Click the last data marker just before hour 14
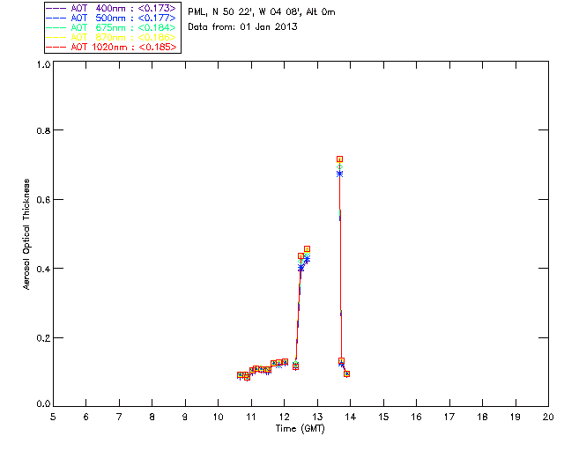The width and height of the screenshot is (564, 451). (346, 374)
